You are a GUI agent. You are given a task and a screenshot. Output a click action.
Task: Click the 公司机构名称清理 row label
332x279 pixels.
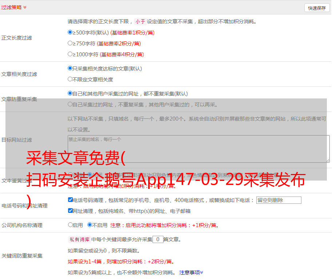(x=22, y=225)
